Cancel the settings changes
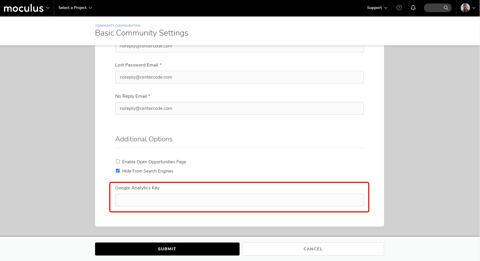The image size is (480, 261). coord(313,249)
